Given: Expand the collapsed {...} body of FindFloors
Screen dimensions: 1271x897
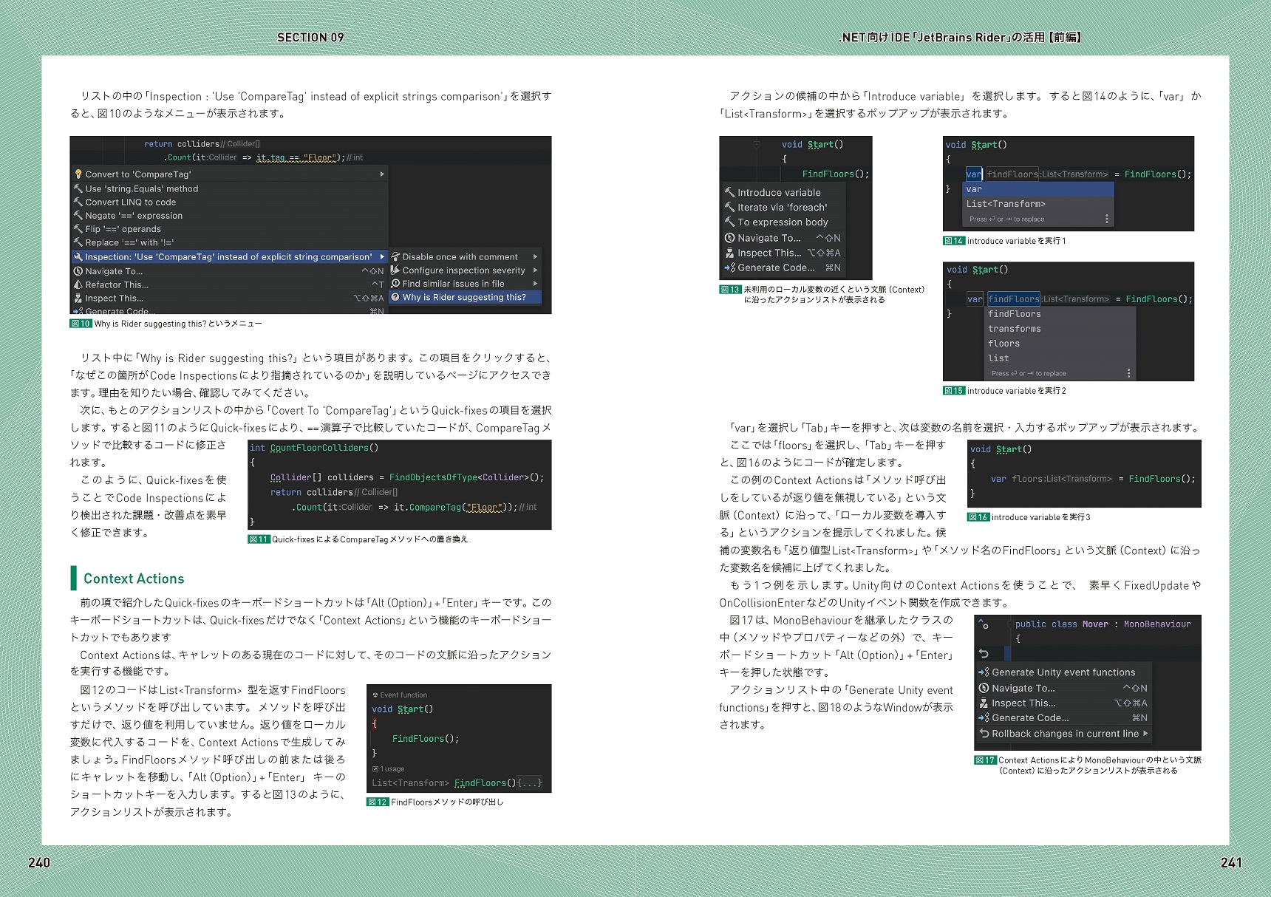Looking at the screenshot, I should click(x=530, y=783).
